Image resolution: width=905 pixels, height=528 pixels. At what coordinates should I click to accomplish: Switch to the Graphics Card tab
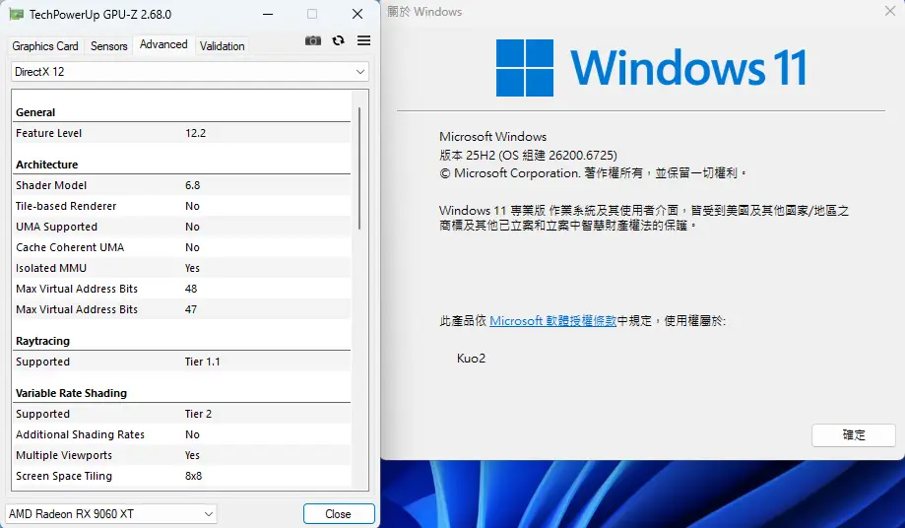coord(45,46)
